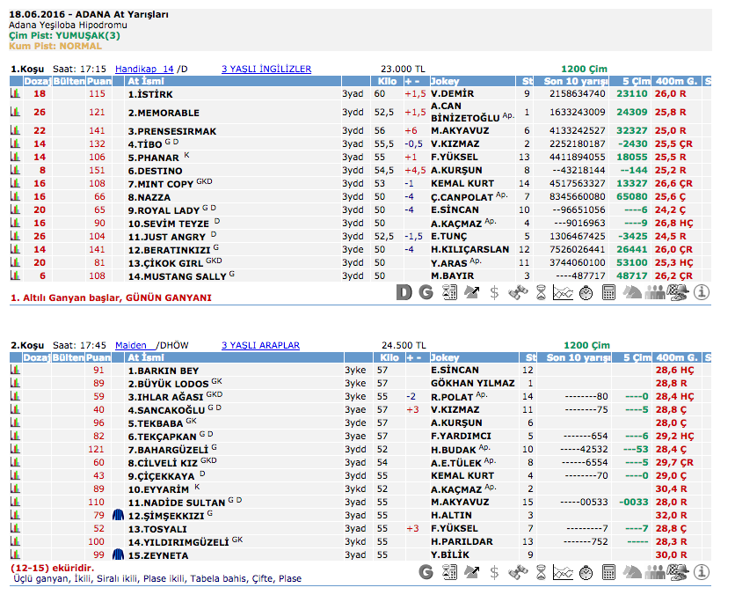Viewport: 735px width, 595px height.
Task: Open the hourglass icon in race 2 toolbar
Action: coord(540,572)
